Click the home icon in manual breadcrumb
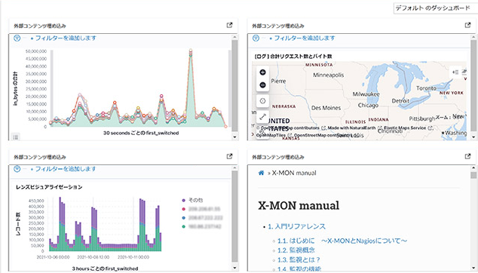The width and height of the screenshot is (478, 273). click(261, 173)
